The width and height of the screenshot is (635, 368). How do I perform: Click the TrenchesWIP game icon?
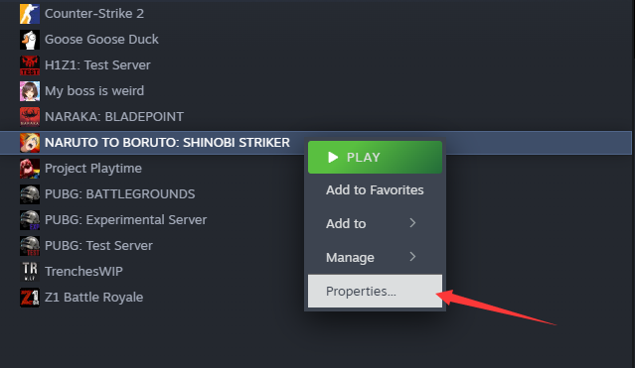30,272
